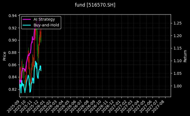The width and height of the screenshot is (190, 116).
Task: Click the 2027-02 date tick label
Action: (121, 106)
